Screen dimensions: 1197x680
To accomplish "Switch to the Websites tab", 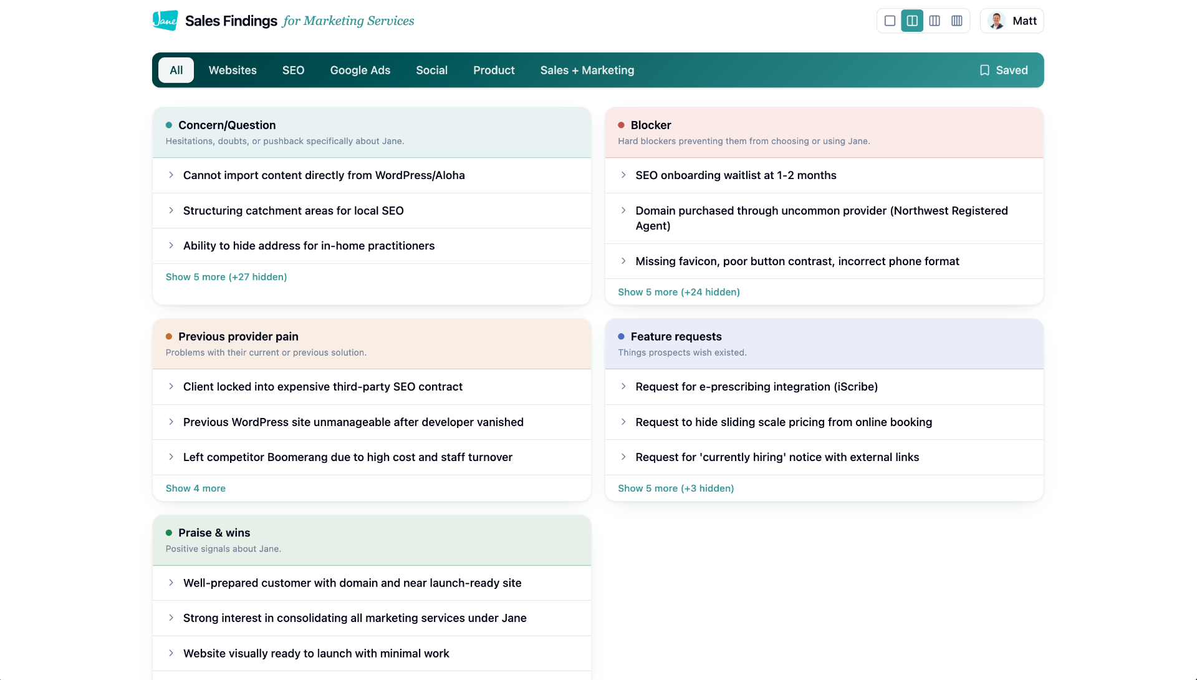I will pos(233,70).
